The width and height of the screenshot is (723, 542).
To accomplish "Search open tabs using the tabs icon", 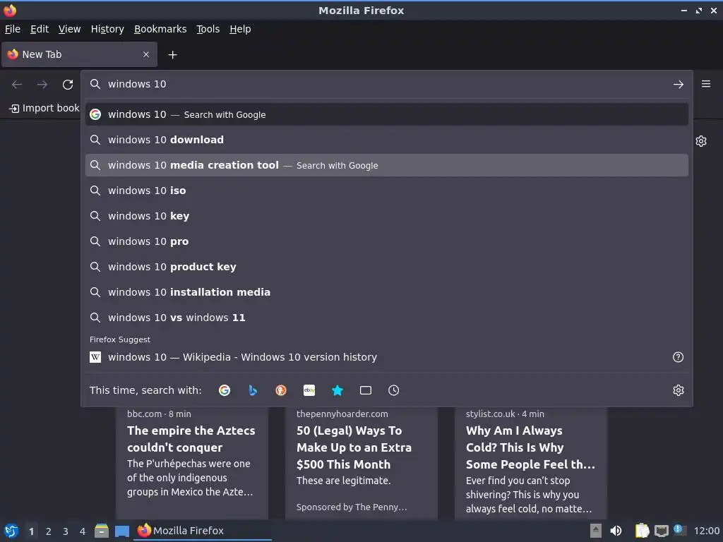I will pos(366,390).
